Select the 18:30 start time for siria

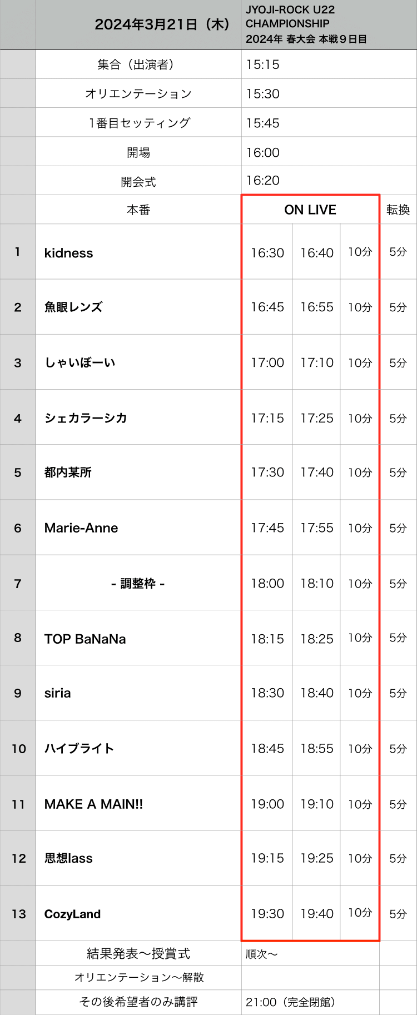[x=267, y=693]
